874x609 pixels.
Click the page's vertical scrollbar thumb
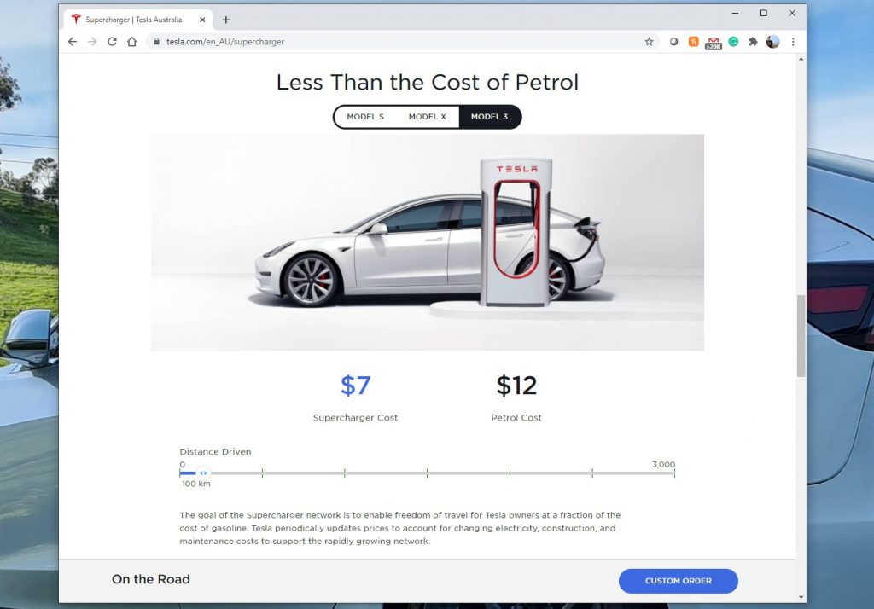[801, 335]
